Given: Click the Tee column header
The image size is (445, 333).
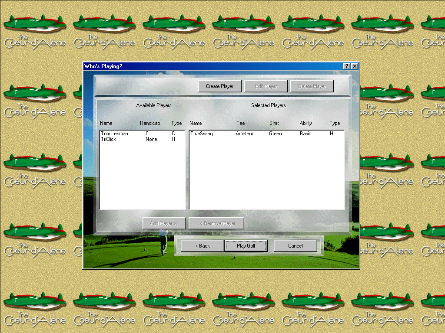Looking at the screenshot, I should 240,123.
